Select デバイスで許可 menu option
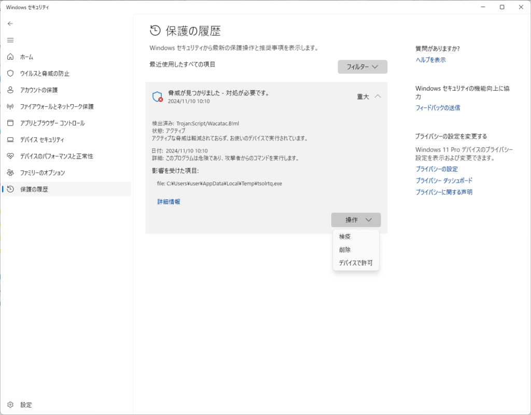 (x=356, y=264)
